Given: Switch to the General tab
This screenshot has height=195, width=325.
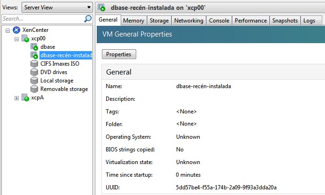Looking at the screenshot, I should coord(108,20).
